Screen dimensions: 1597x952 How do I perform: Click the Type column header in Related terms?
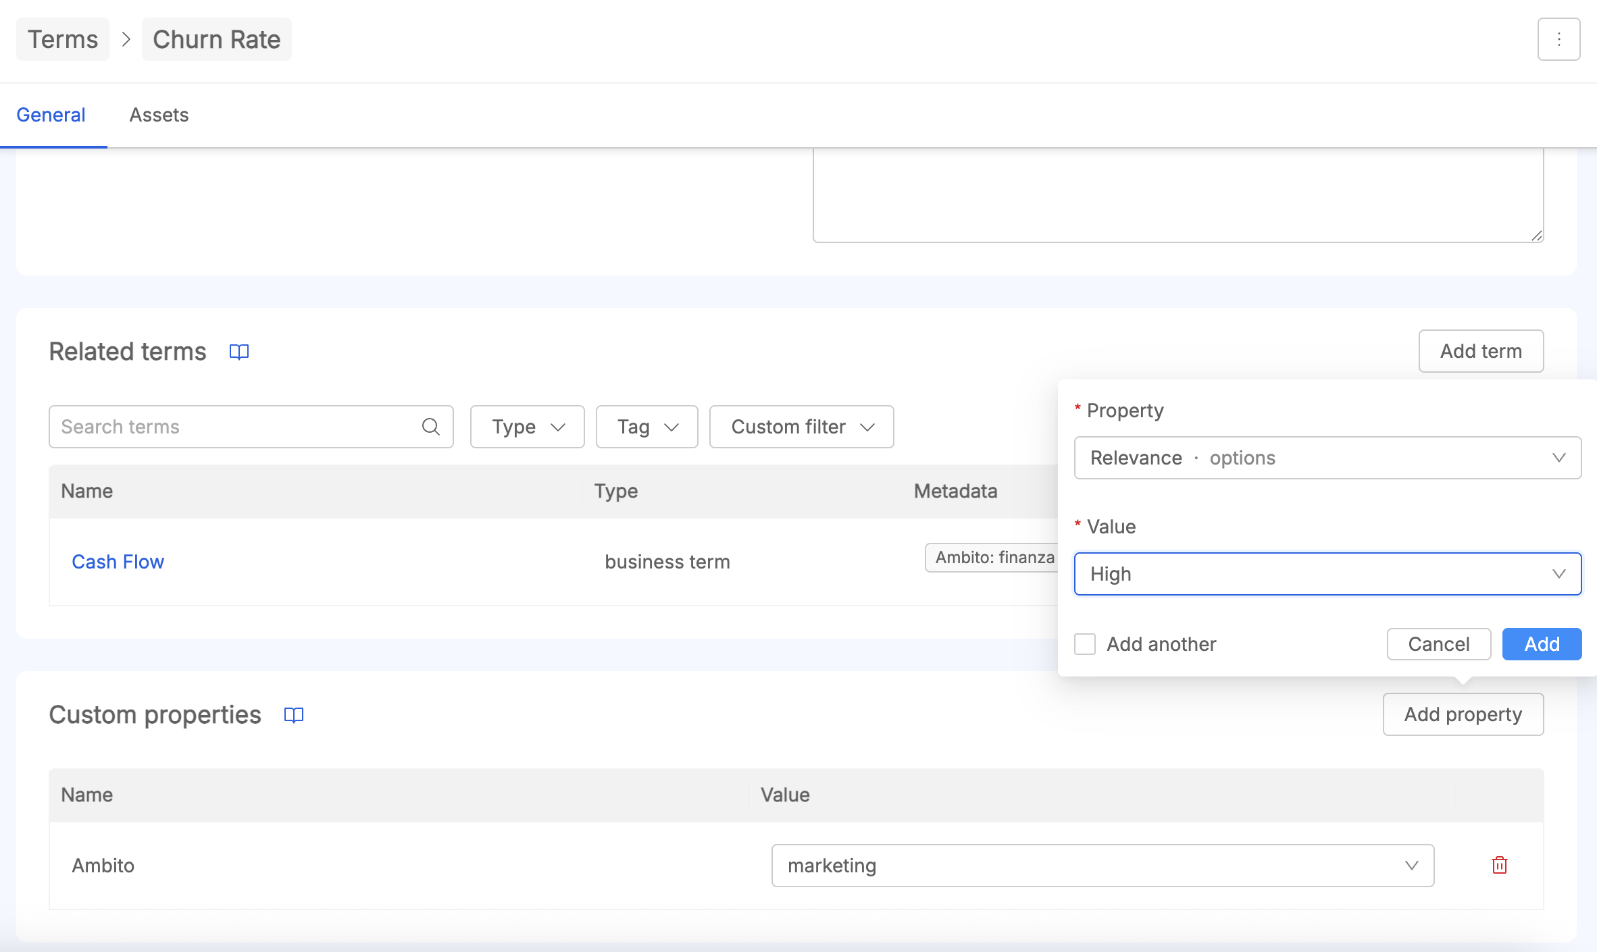(616, 491)
